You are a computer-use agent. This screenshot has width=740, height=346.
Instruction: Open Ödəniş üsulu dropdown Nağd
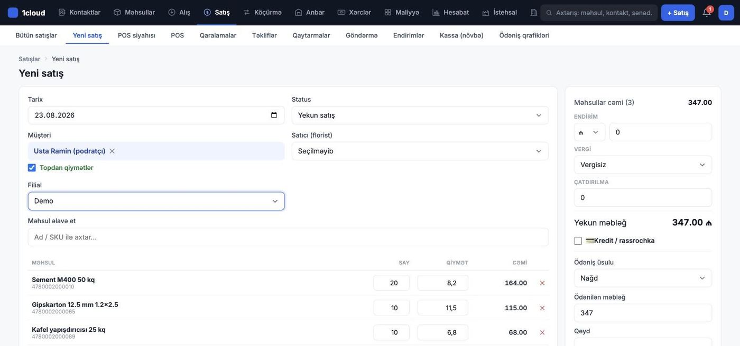643,278
